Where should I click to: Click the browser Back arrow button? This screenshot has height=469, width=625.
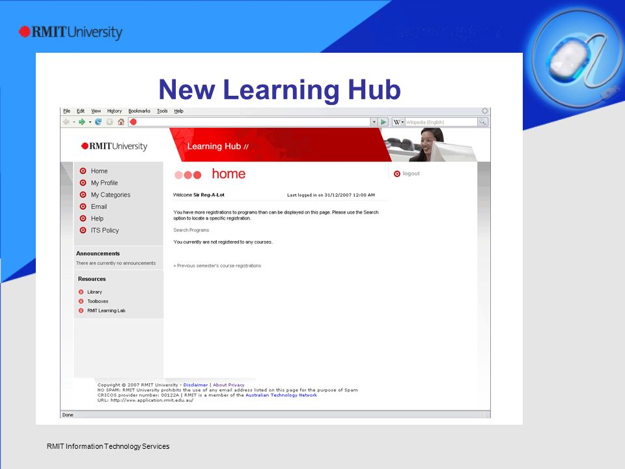coord(66,122)
